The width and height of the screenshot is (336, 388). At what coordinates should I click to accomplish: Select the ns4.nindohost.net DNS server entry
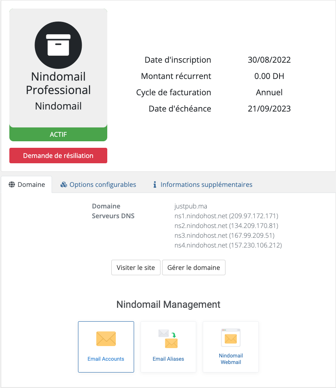point(228,245)
